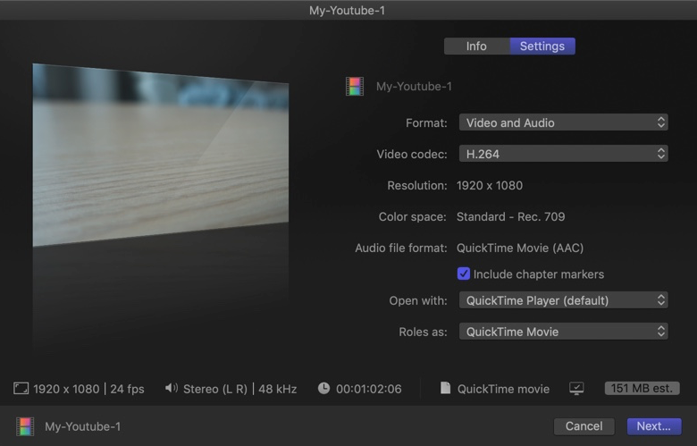Click the My-Youtube-1 name in settings panel
Viewport: 697px width, 446px height.
coord(414,87)
